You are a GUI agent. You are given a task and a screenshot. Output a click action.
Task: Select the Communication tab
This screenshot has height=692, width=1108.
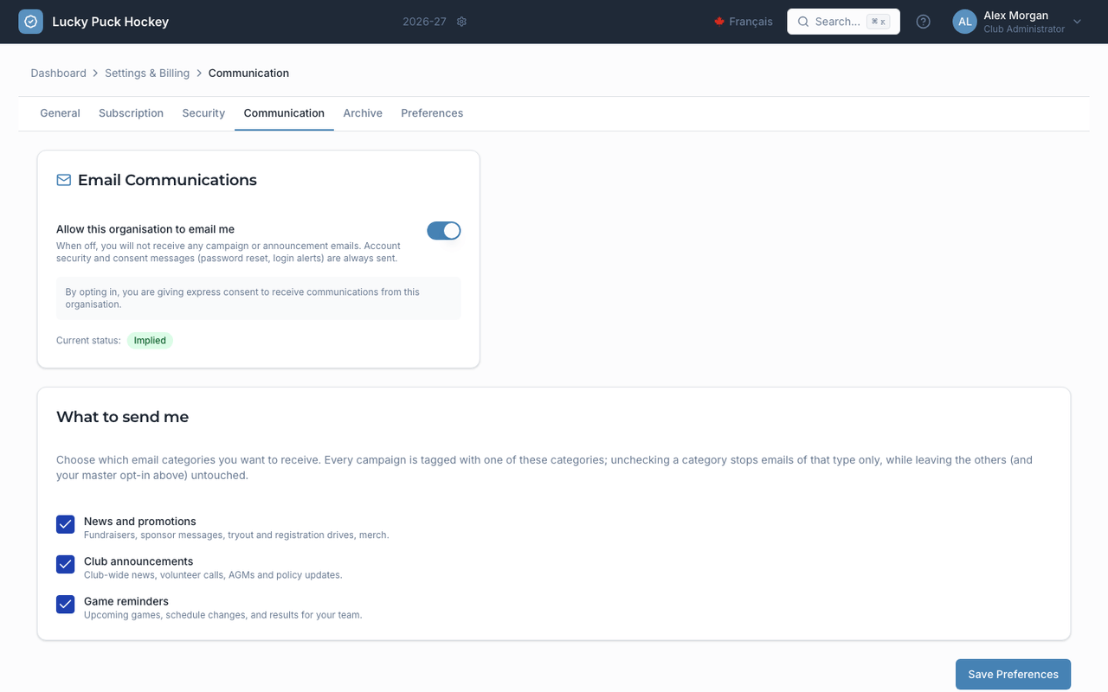pos(284,113)
